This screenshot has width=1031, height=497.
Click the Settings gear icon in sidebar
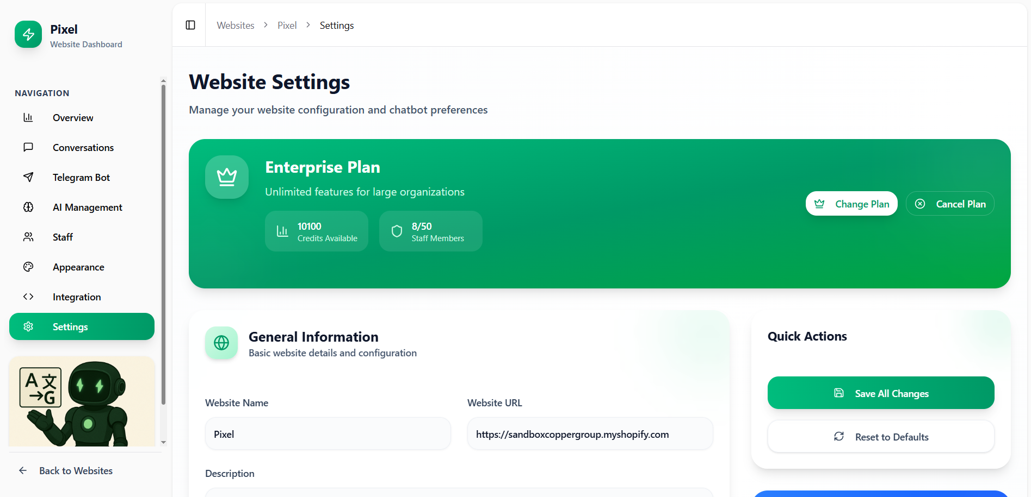pos(28,326)
